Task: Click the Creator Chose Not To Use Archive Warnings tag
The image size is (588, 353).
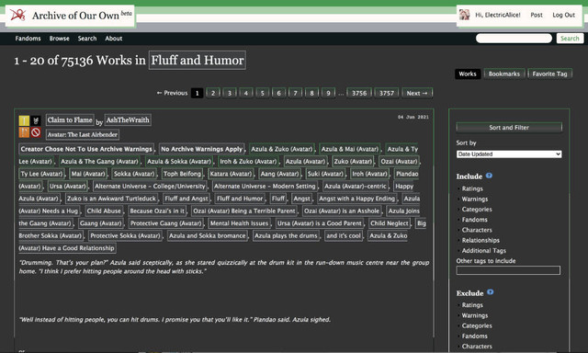Action: 86,149
